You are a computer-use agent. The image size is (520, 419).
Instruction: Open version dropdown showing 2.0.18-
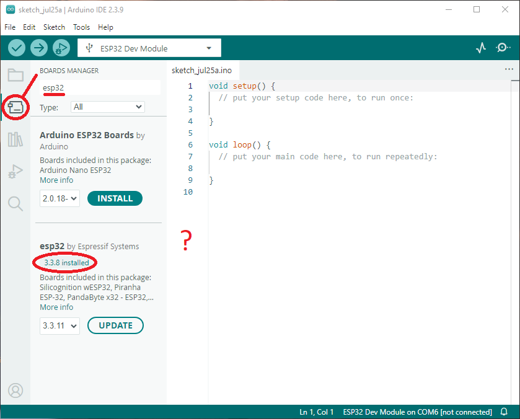pyautogui.click(x=59, y=198)
